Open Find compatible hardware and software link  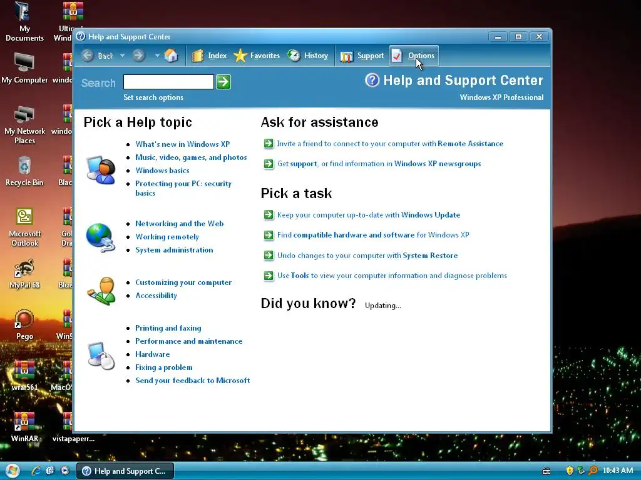(x=373, y=235)
